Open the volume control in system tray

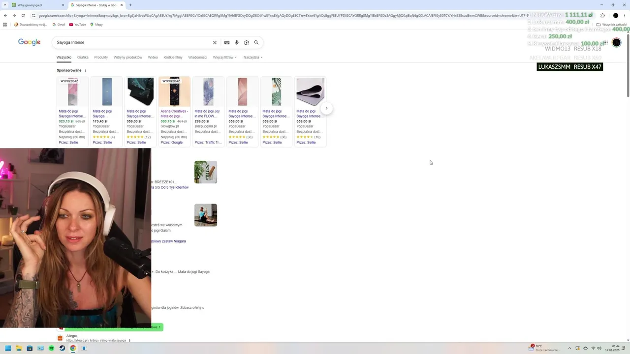click(599, 348)
